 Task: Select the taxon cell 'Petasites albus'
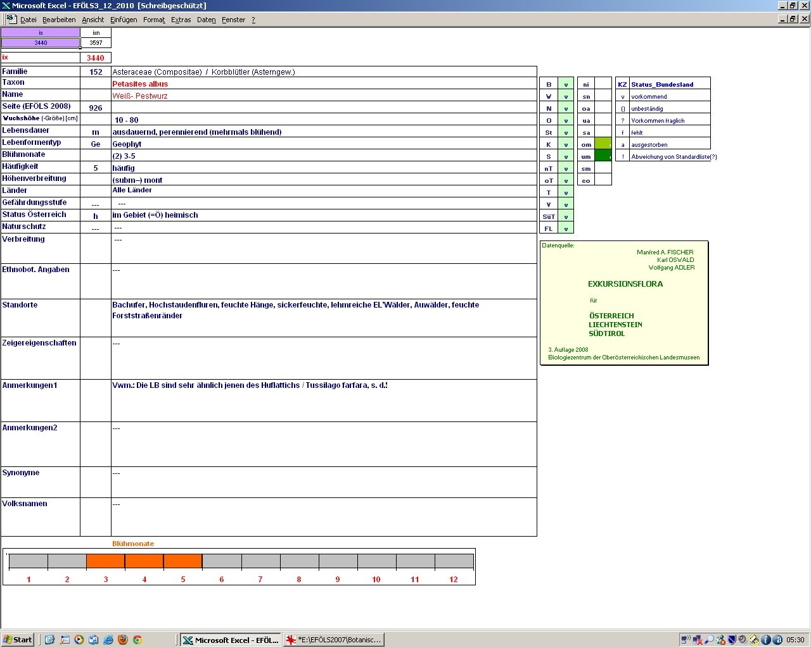click(x=324, y=84)
